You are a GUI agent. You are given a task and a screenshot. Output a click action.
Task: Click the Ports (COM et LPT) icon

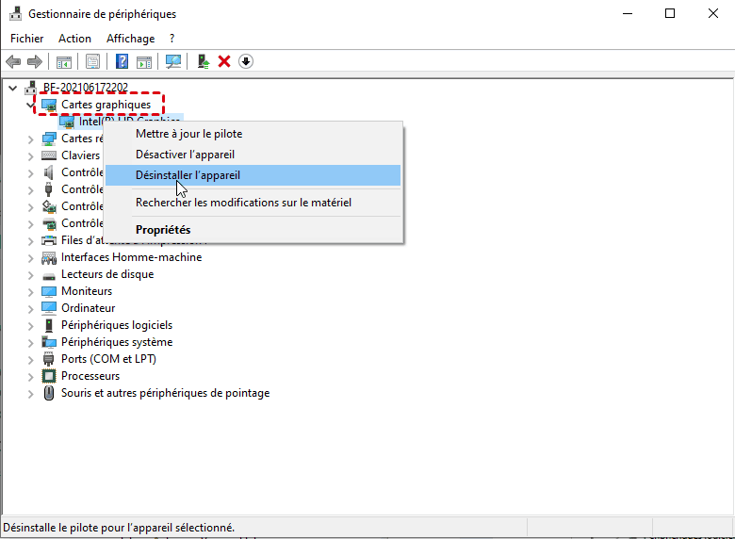(49, 359)
